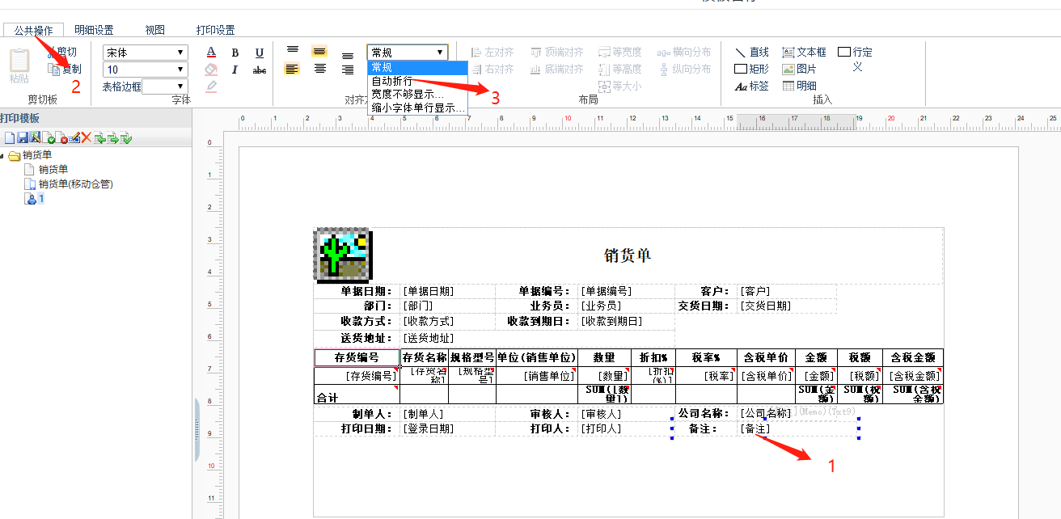Apply italic with the I icon

pos(235,70)
